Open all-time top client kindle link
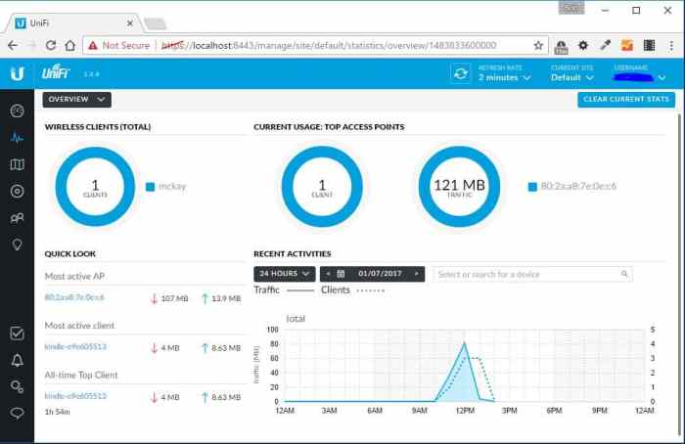685x444 pixels. (75, 396)
